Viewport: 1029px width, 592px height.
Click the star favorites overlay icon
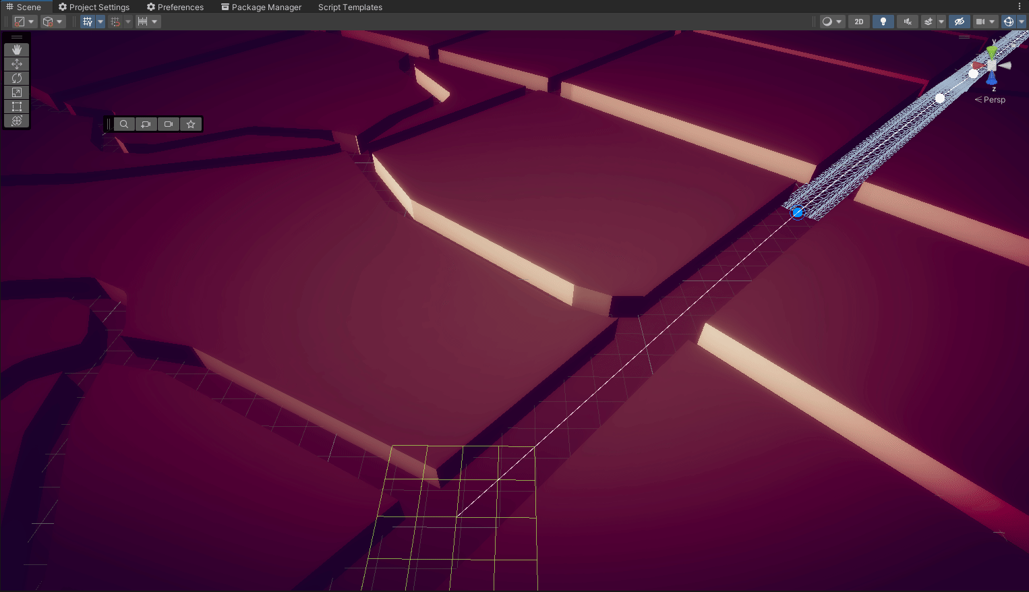click(x=191, y=124)
